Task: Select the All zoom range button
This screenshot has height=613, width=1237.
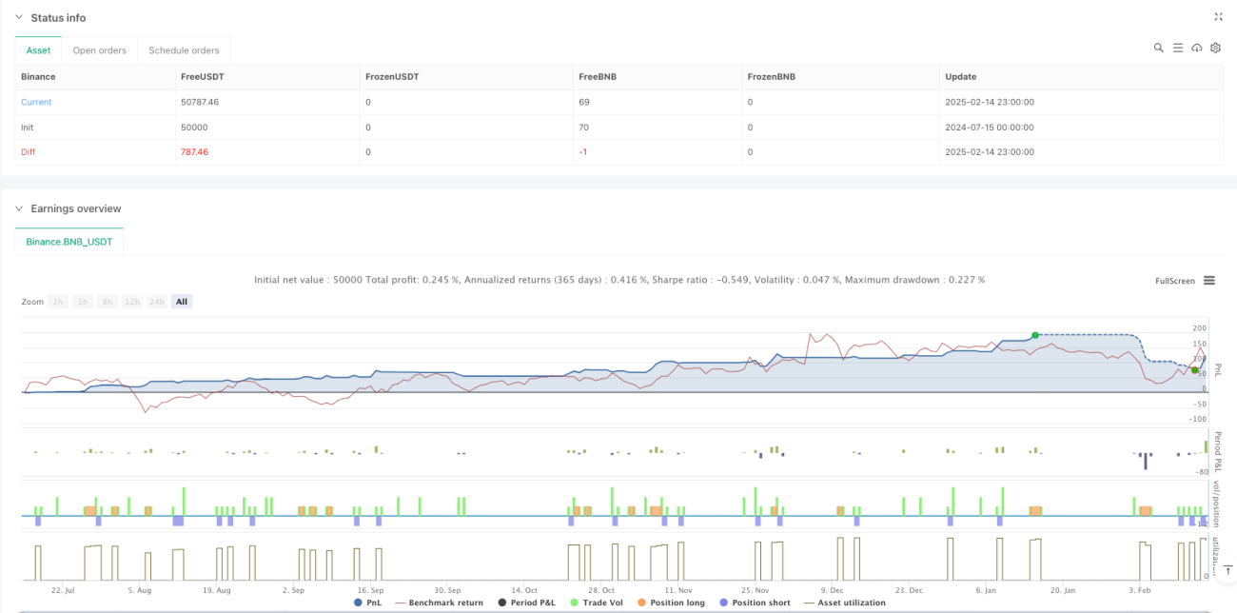Action: (x=182, y=302)
